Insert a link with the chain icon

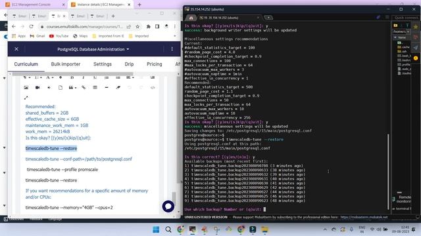click(84, 87)
